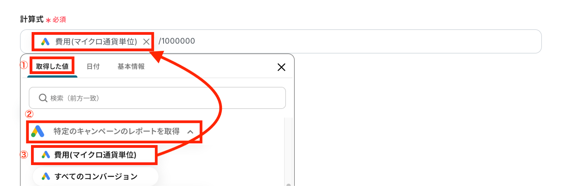Viewport: 572px width, 186px height.
Task: Click the 計算式 field label
Action: tap(32, 19)
